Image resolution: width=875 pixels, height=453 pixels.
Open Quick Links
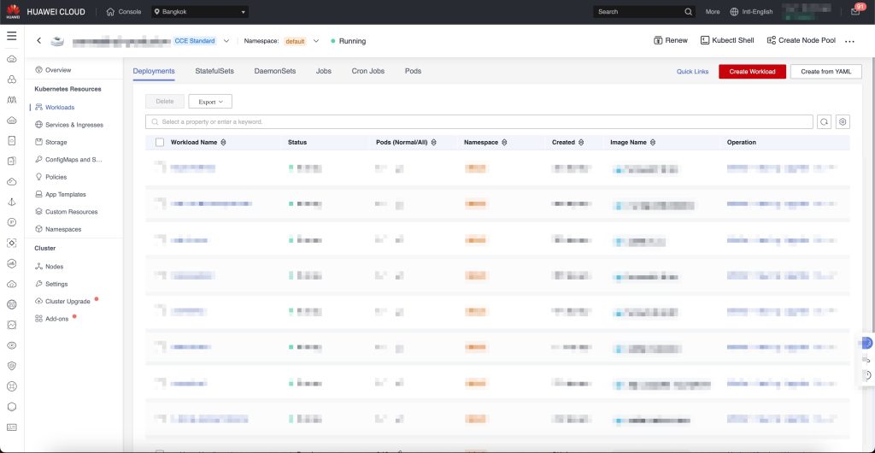(x=692, y=72)
